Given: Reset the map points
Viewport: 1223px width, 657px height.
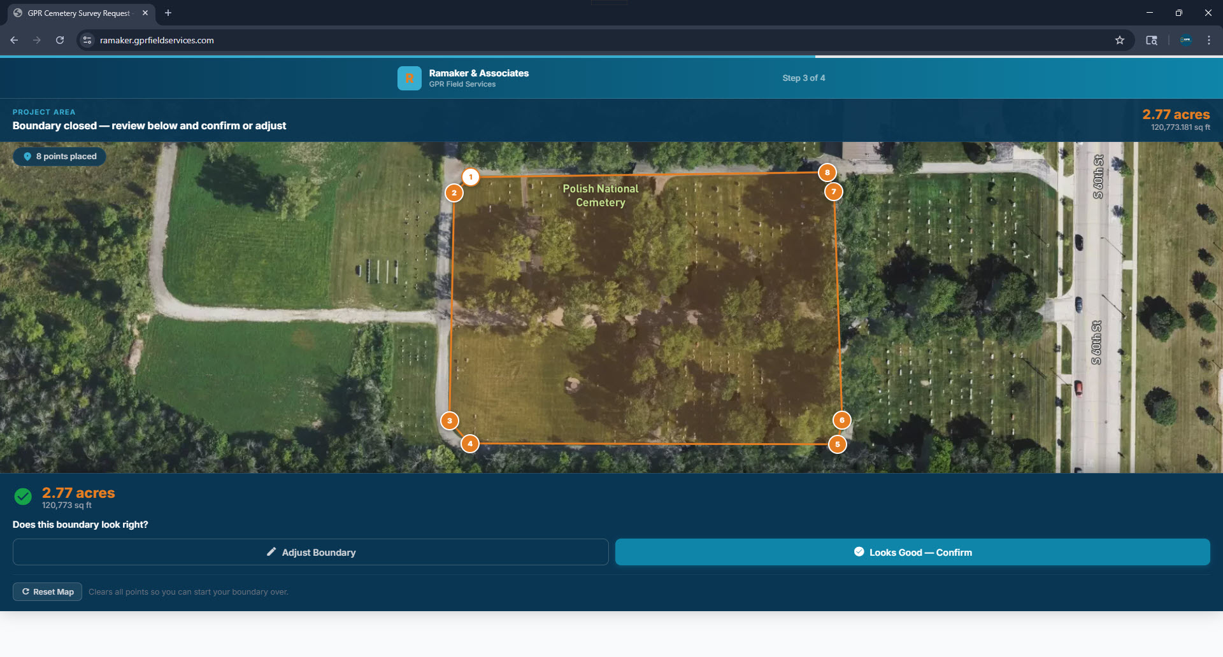Looking at the screenshot, I should (x=48, y=592).
